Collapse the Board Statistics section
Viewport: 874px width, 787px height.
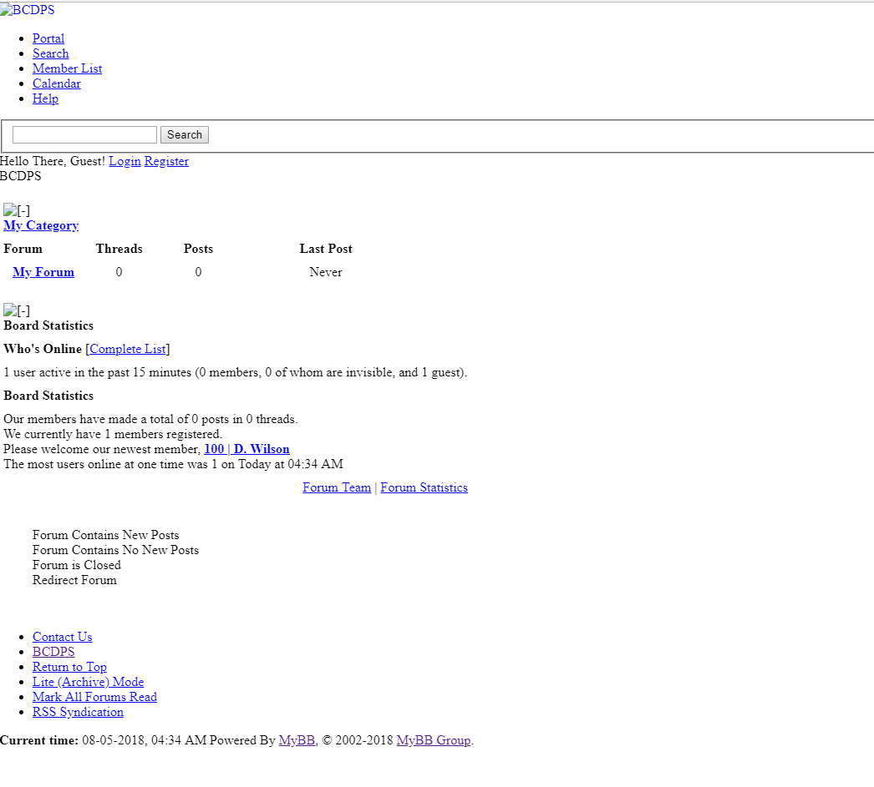point(17,310)
